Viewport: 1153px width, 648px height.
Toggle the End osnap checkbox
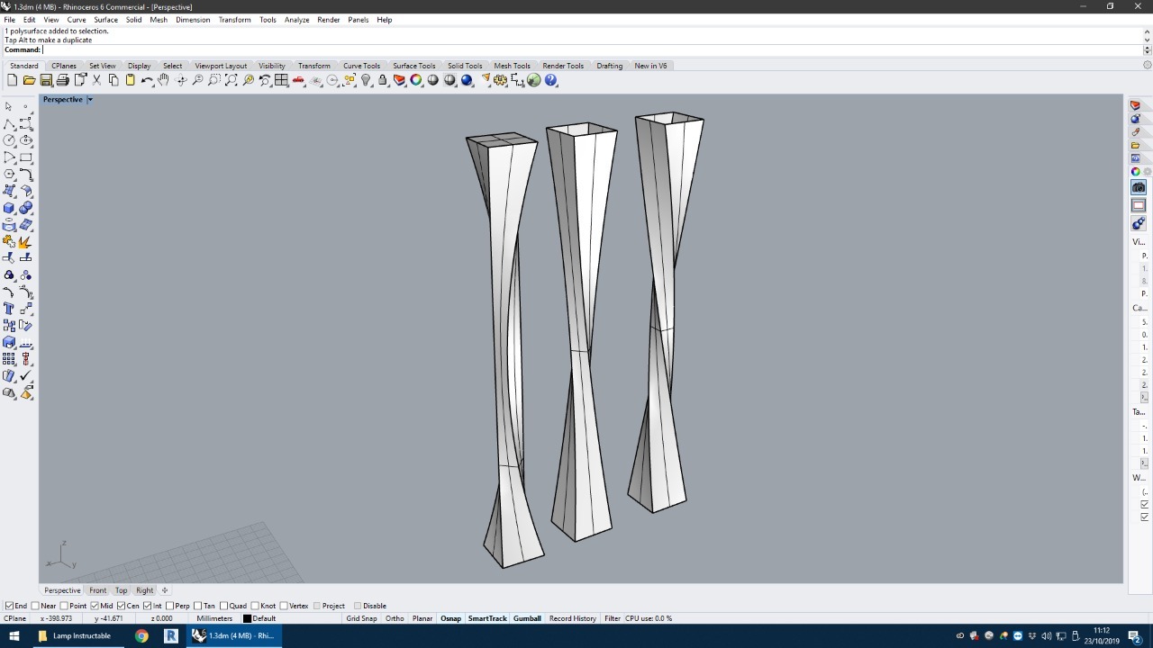9,606
